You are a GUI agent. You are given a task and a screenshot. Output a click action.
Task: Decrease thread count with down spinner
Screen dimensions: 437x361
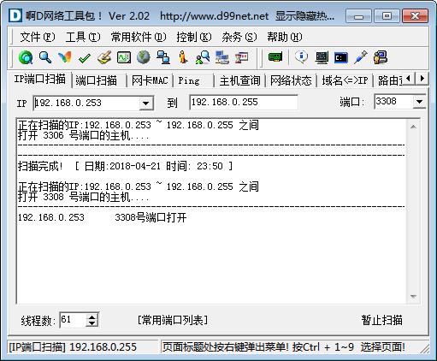coord(92,323)
